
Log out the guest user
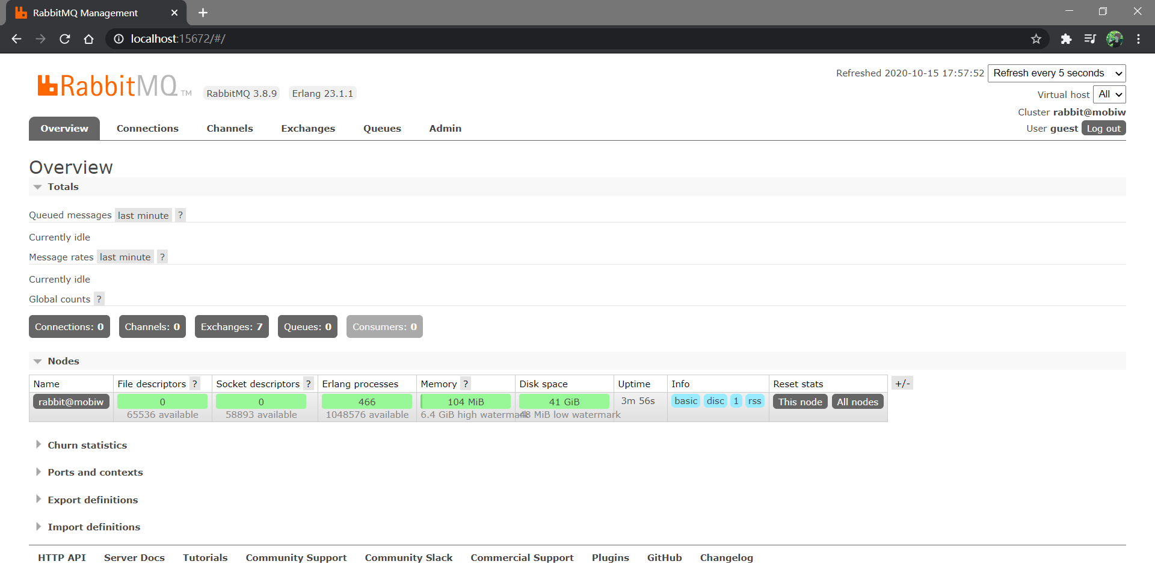click(x=1103, y=129)
